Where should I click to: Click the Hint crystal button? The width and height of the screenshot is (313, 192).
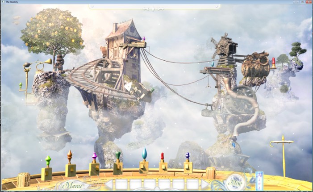(x=259, y=180)
